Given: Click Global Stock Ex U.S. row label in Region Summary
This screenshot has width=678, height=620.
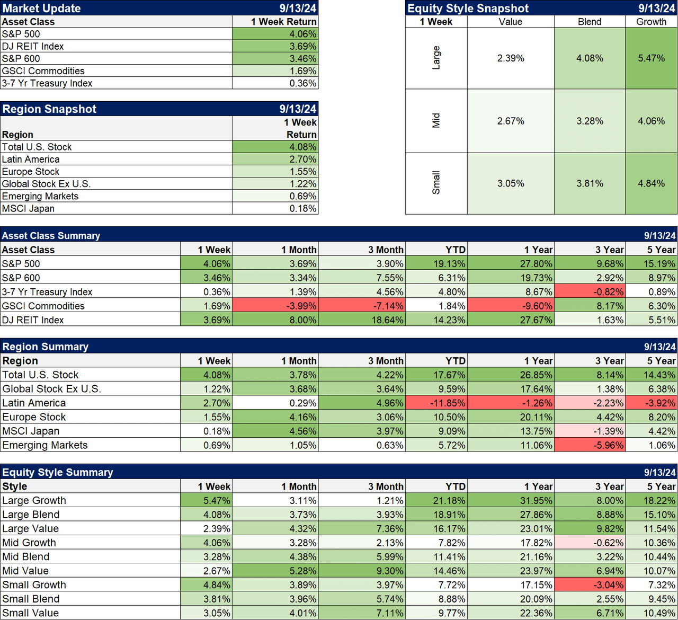Looking at the screenshot, I should (51, 388).
